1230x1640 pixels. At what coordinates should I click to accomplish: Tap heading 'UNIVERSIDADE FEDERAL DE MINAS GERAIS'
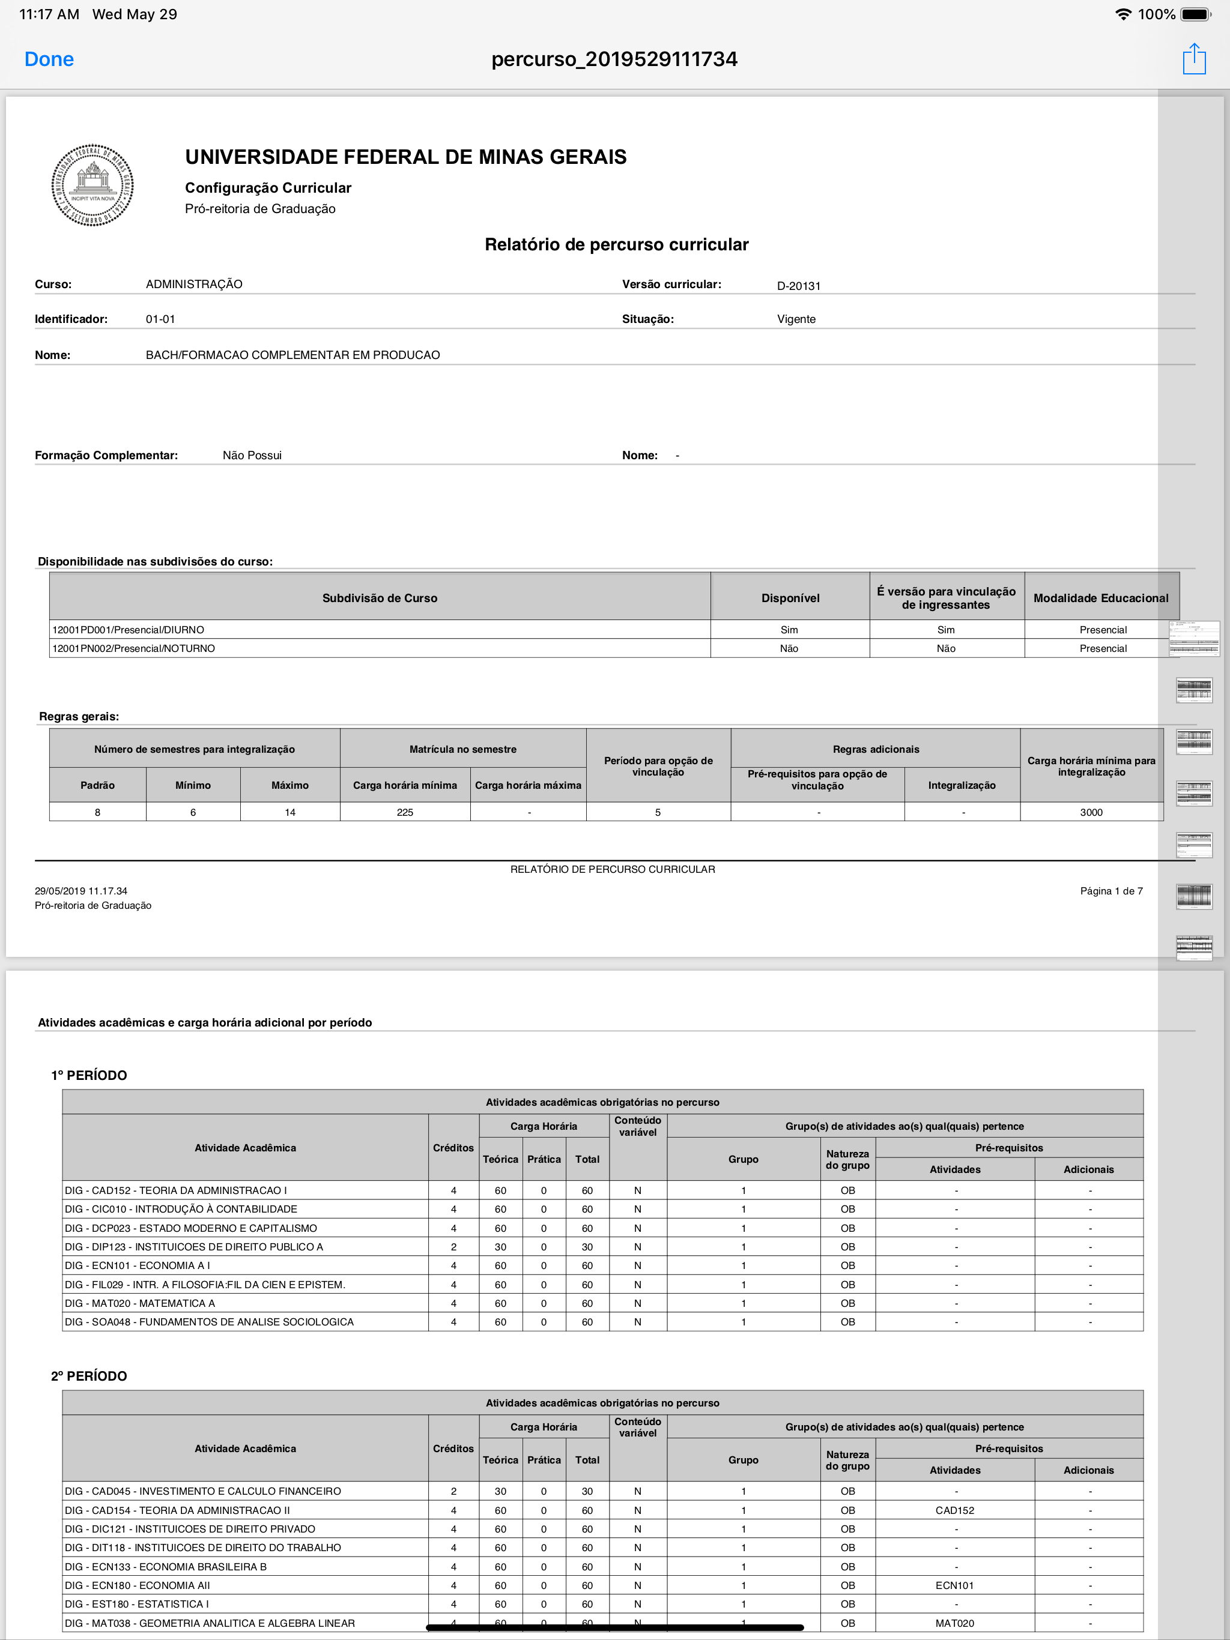pyautogui.click(x=406, y=157)
